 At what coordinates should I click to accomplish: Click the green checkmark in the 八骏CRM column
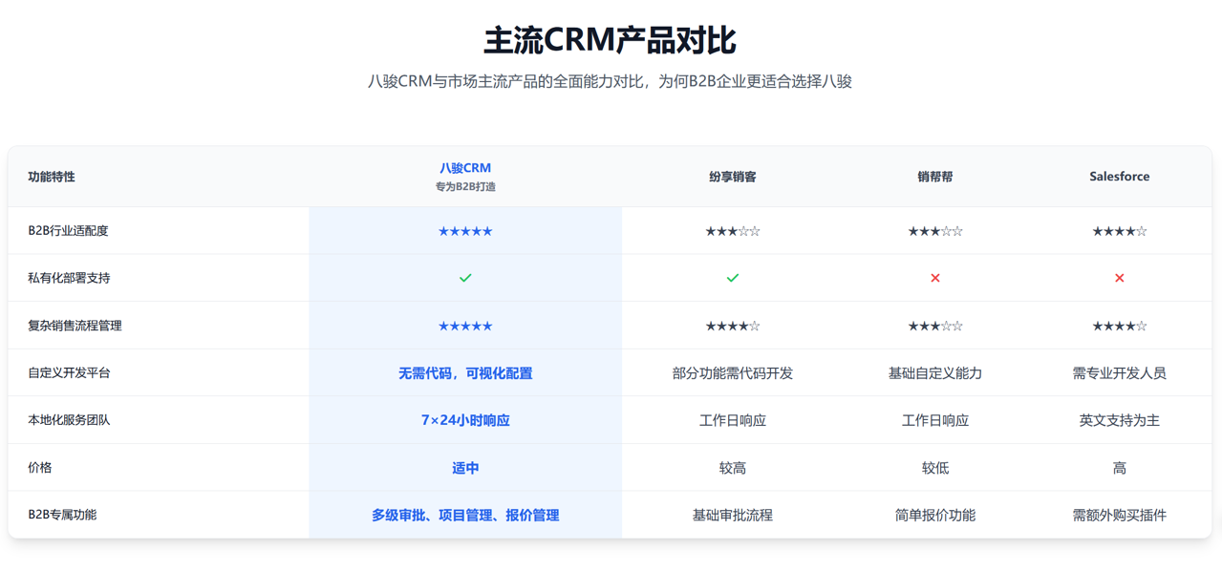coord(465,278)
